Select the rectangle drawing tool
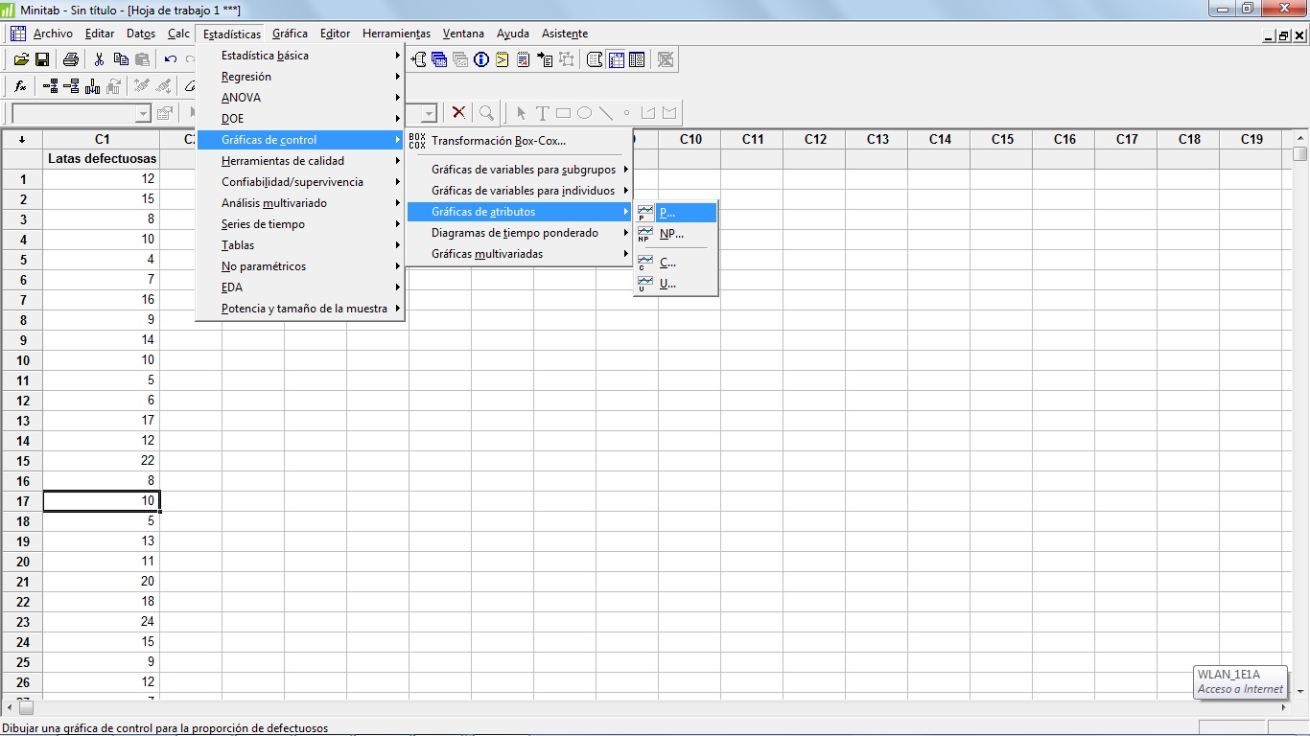 (x=564, y=113)
